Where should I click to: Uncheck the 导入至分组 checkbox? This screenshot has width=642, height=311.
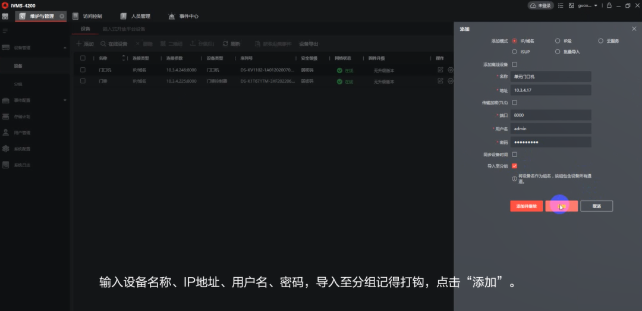coord(514,166)
